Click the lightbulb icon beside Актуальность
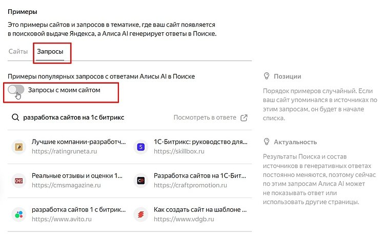Image resolution: width=385 pixels, height=237 pixels. pos(267,142)
